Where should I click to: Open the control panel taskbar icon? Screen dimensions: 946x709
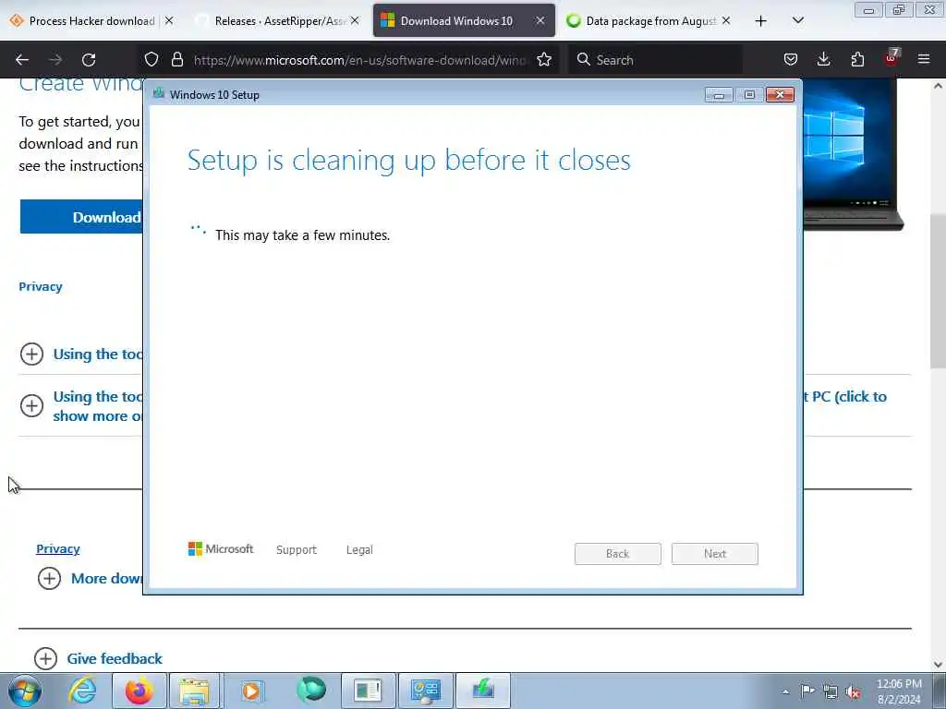(x=426, y=691)
